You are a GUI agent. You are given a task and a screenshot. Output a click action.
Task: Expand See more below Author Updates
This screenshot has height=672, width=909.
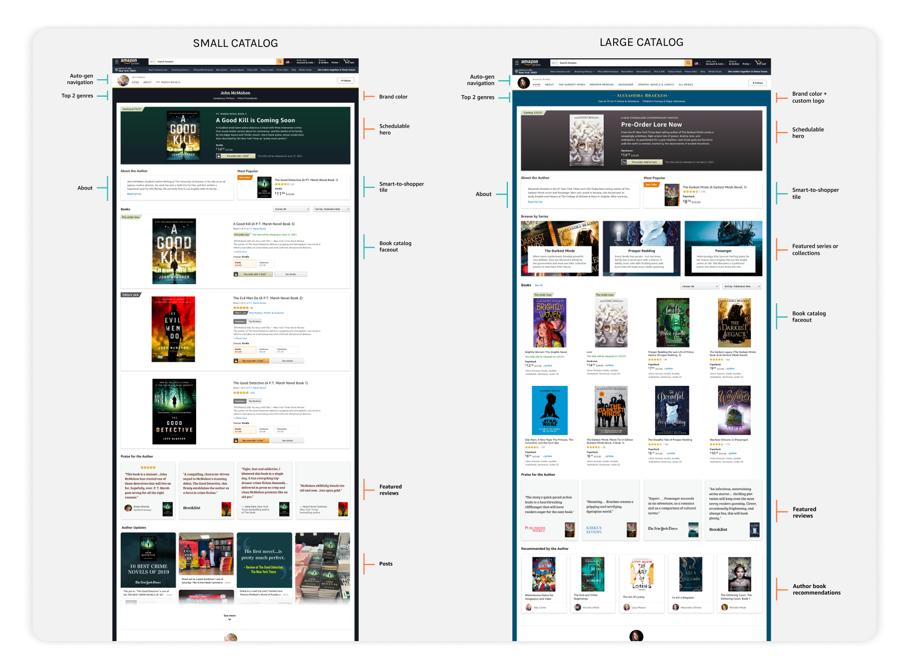(x=229, y=617)
